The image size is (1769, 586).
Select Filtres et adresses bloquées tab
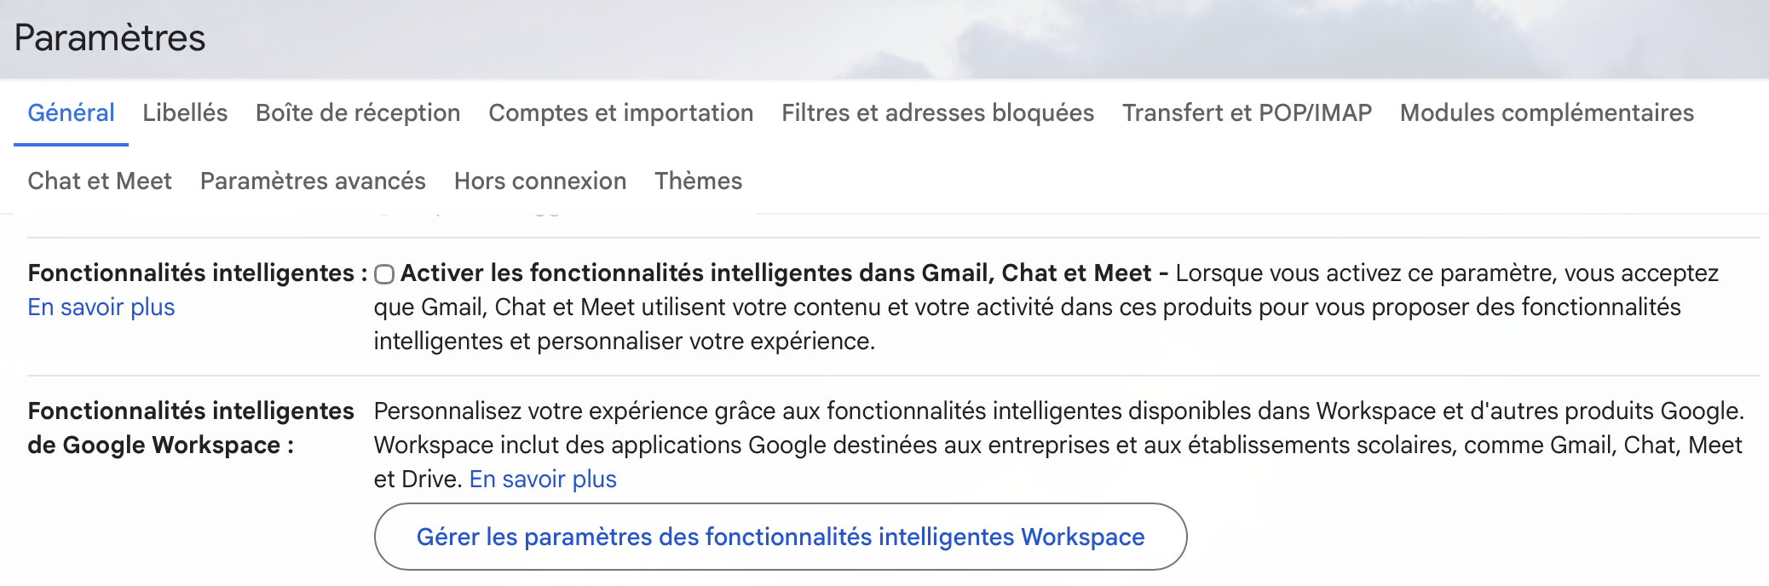click(x=937, y=112)
